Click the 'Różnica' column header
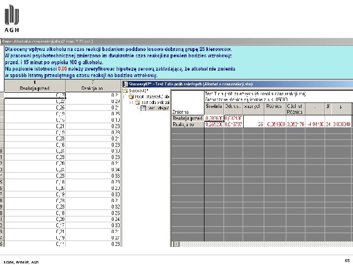Screen dimensions: 353x265 (275, 109)
